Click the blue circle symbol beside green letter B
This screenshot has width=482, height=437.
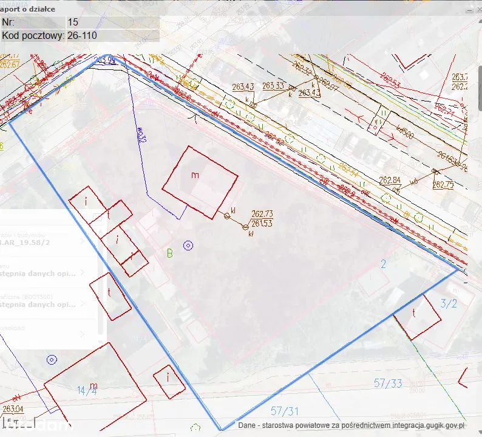coord(188,246)
